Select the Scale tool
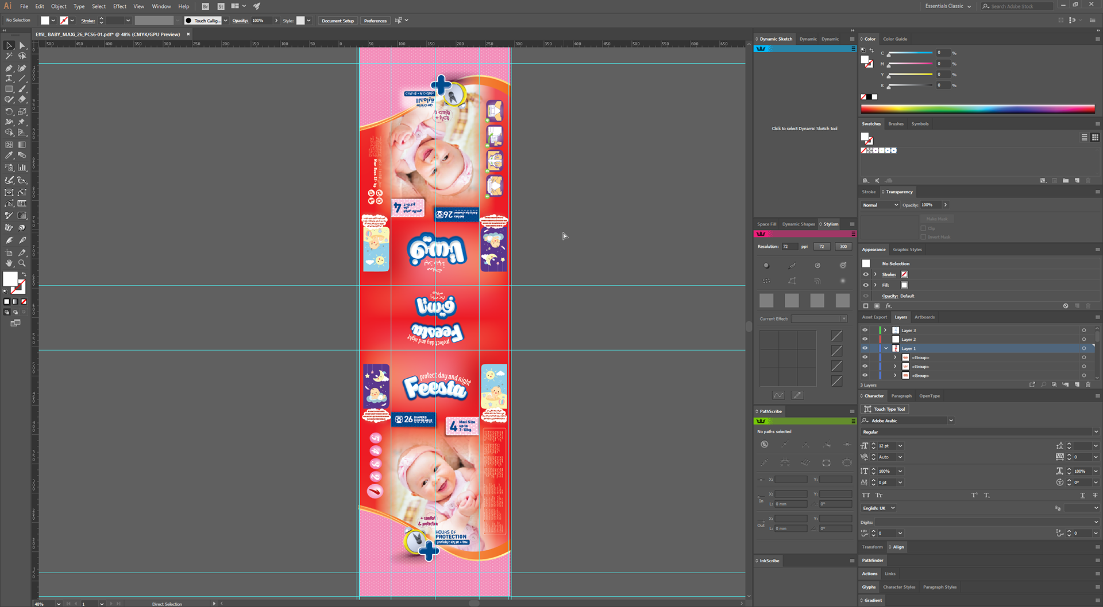This screenshot has width=1103, height=607. (22, 111)
